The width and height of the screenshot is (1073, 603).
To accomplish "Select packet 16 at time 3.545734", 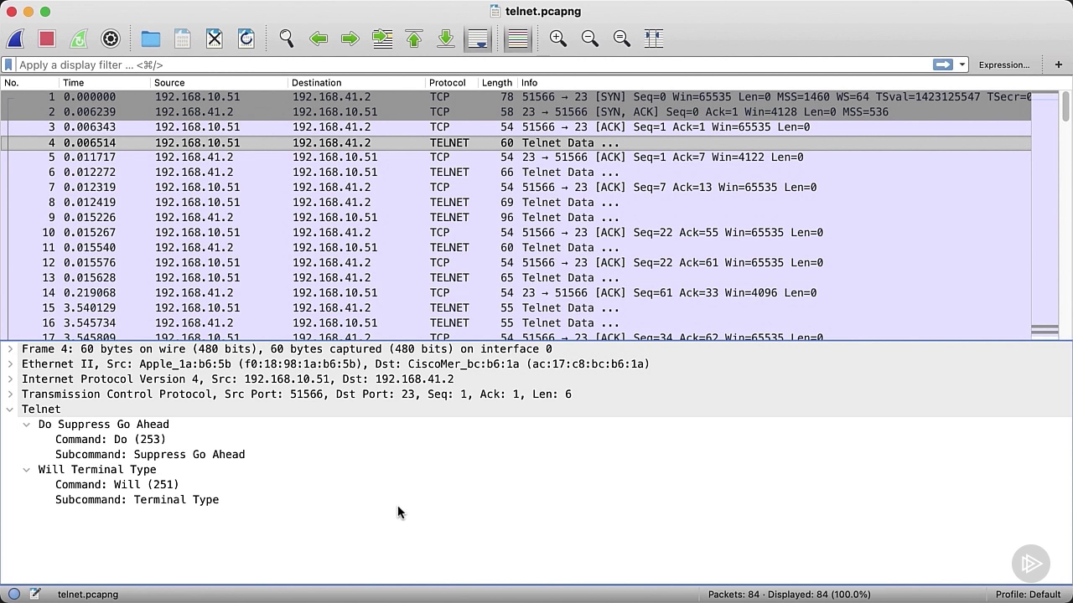I will click(516, 323).
